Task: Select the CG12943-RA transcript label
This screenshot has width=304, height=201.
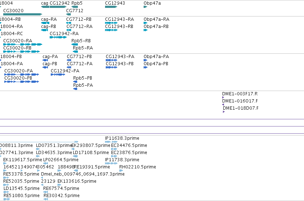Action: pos(119,19)
